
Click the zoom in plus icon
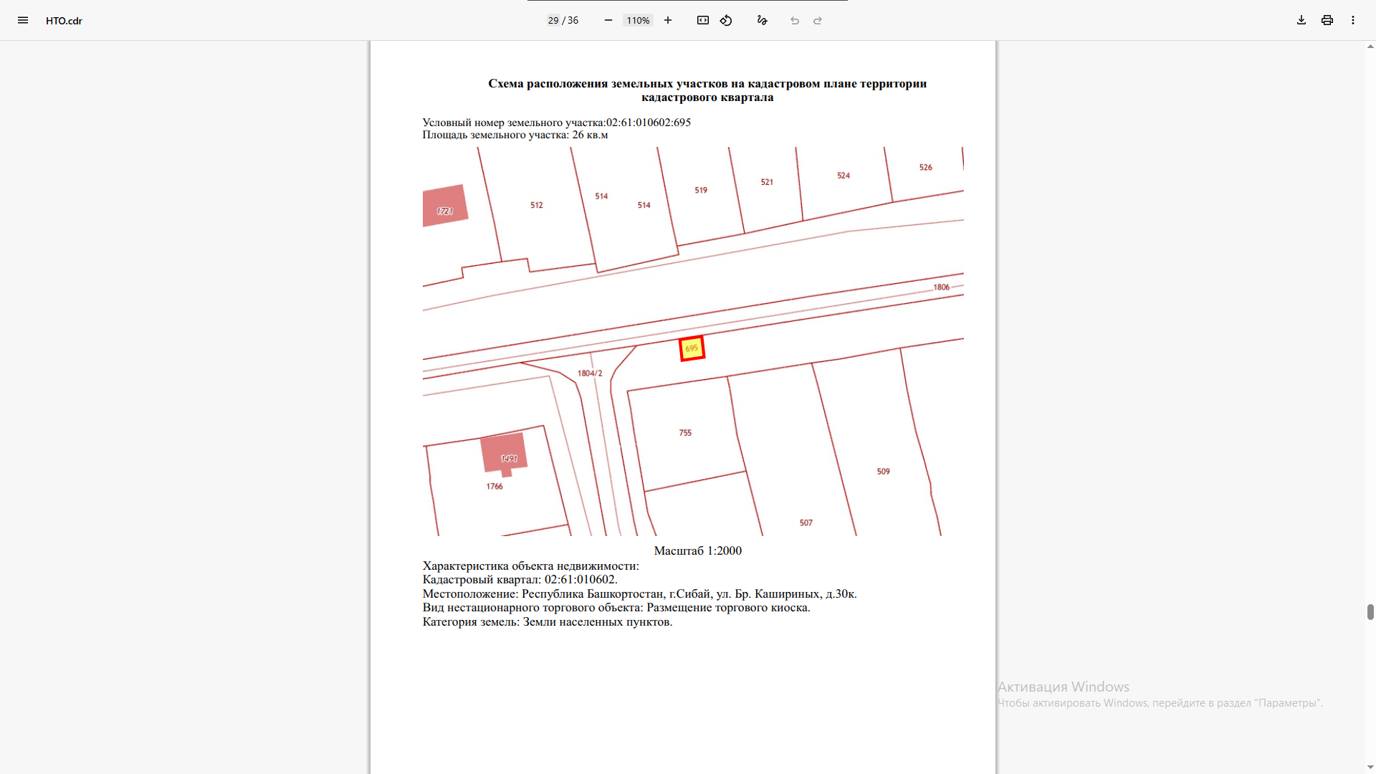(x=668, y=20)
